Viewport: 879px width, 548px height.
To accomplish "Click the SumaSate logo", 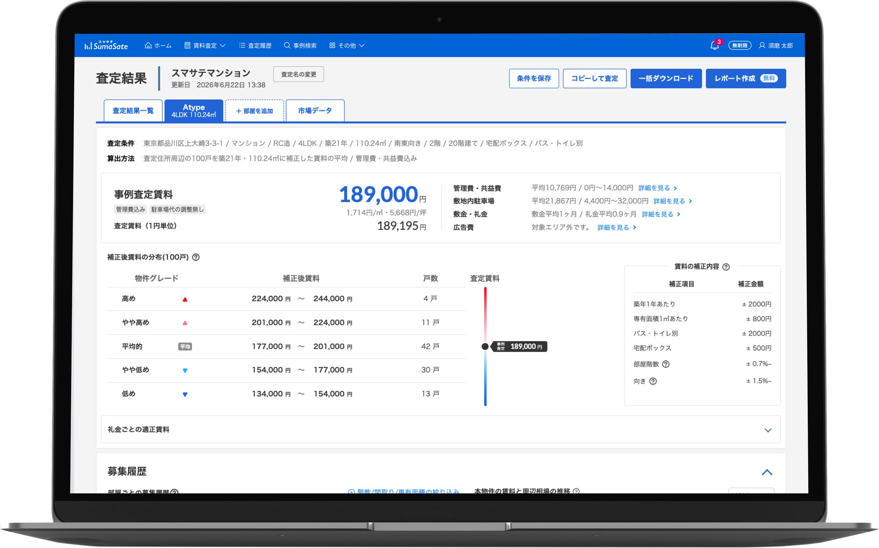I will click(106, 46).
